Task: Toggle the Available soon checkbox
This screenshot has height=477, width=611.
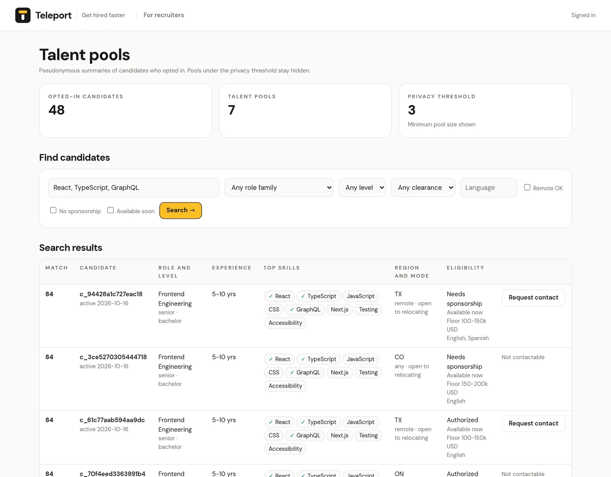Action: pos(110,210)
